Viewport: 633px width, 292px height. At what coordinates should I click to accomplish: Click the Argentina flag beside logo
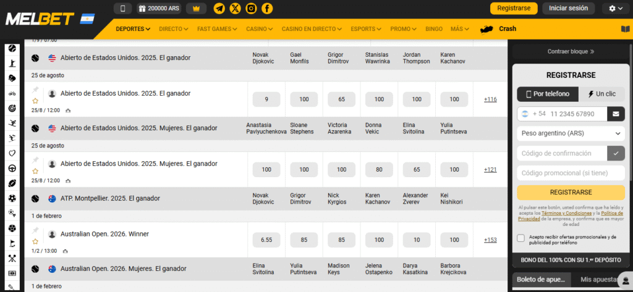coord(87,19)
